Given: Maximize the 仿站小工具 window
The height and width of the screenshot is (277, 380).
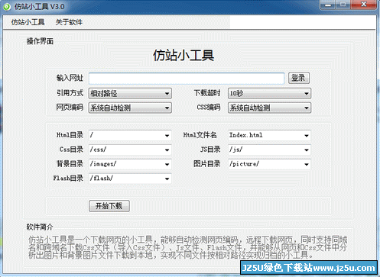Looking at the screenshot, I should [343, 5].
